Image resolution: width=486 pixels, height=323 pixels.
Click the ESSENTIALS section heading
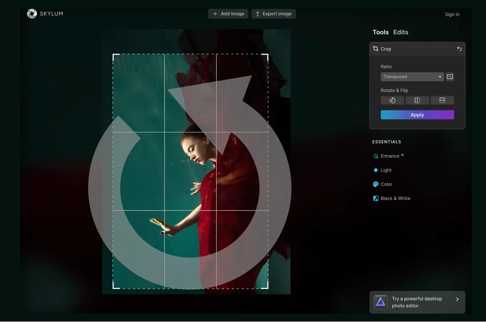pyautogui.click(x=386, y=142)
